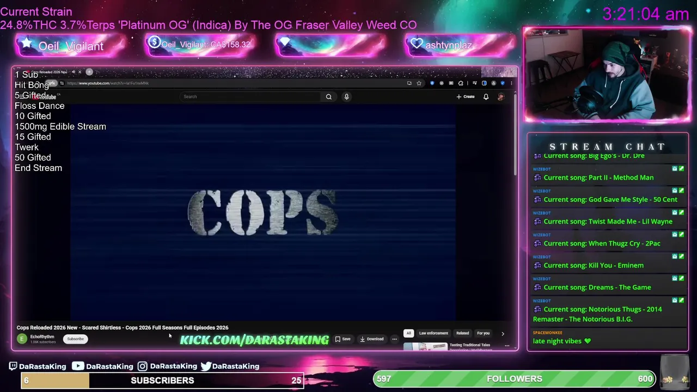Click the late night vibes chat message
697x392 pixels.
[x=561, y=341]
